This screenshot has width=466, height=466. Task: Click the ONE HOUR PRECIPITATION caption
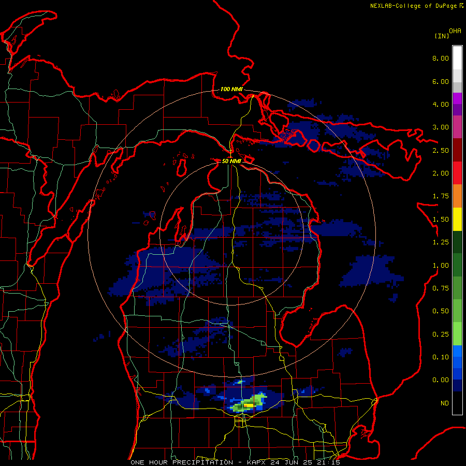pyautogui.click(x=182, y=462)
